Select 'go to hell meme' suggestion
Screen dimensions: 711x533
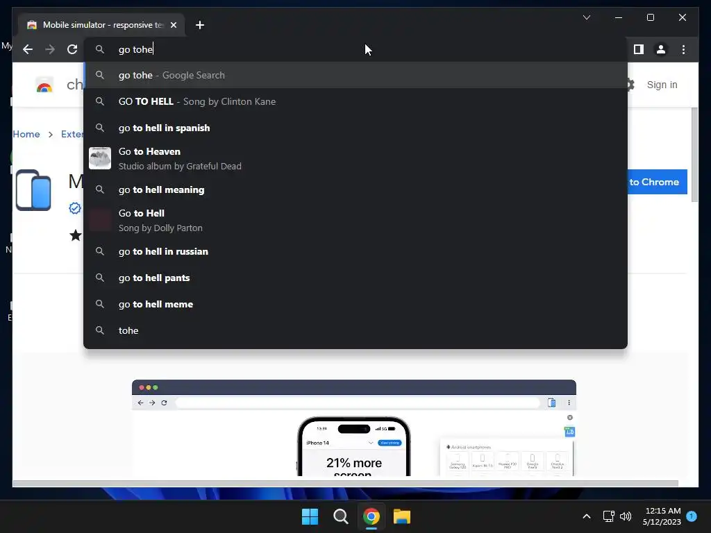tap(355, 304)
